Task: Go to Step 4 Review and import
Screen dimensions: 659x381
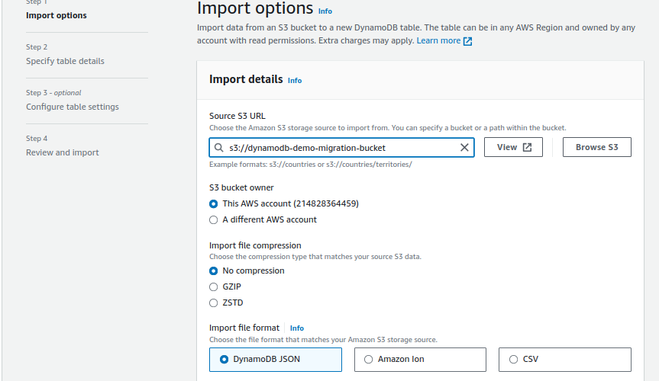Action: (x=62, y=152)
